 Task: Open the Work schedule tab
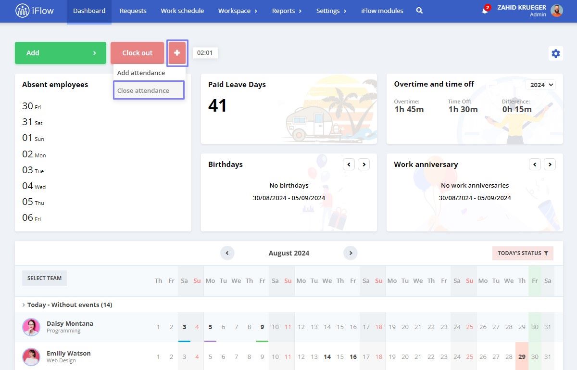tap(182, 11)
